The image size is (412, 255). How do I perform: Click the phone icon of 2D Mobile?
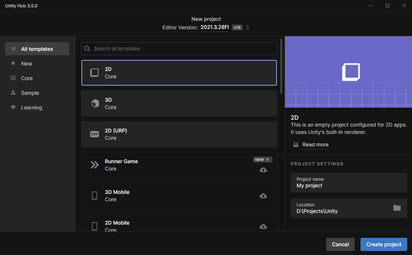[x=95, y=226]
